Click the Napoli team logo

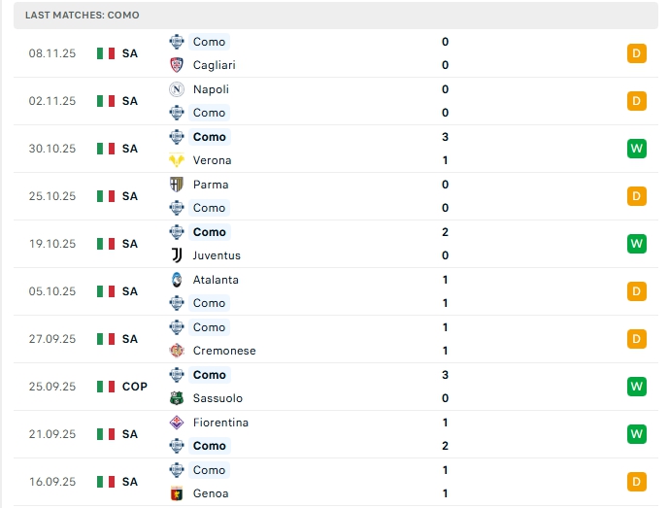tap(177, 88)
